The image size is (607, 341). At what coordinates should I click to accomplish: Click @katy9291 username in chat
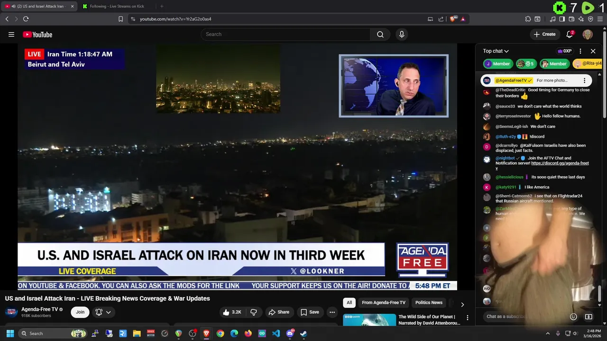coord(506,187)
